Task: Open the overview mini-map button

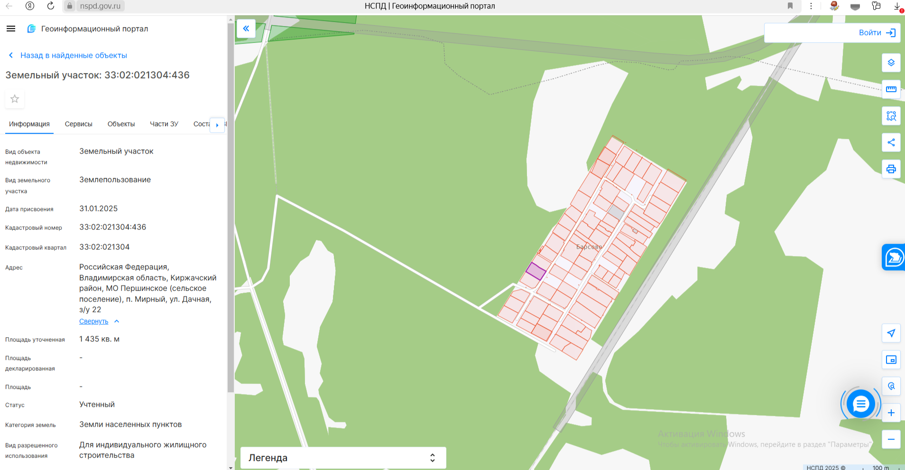Action: click(891, 359)
